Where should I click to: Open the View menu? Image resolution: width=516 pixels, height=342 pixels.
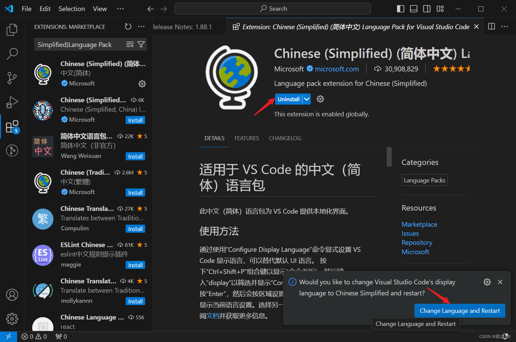tap(100, 9)
